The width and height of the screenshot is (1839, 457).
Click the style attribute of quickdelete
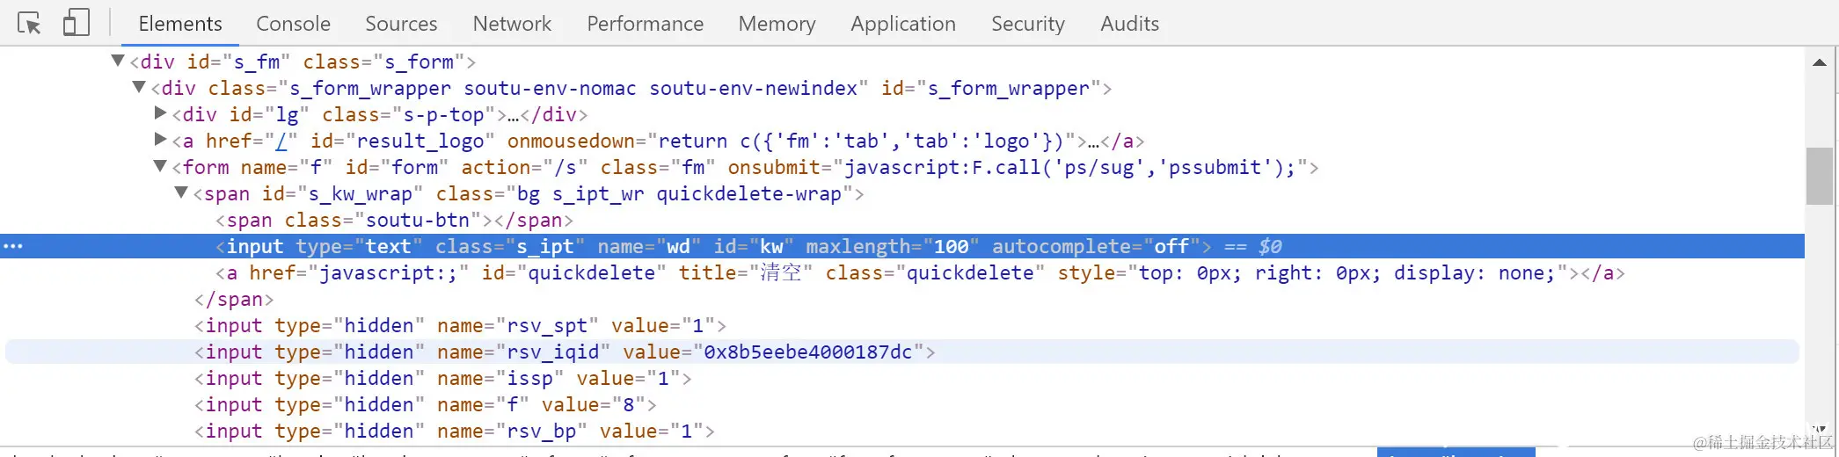tap(1312, 273)
